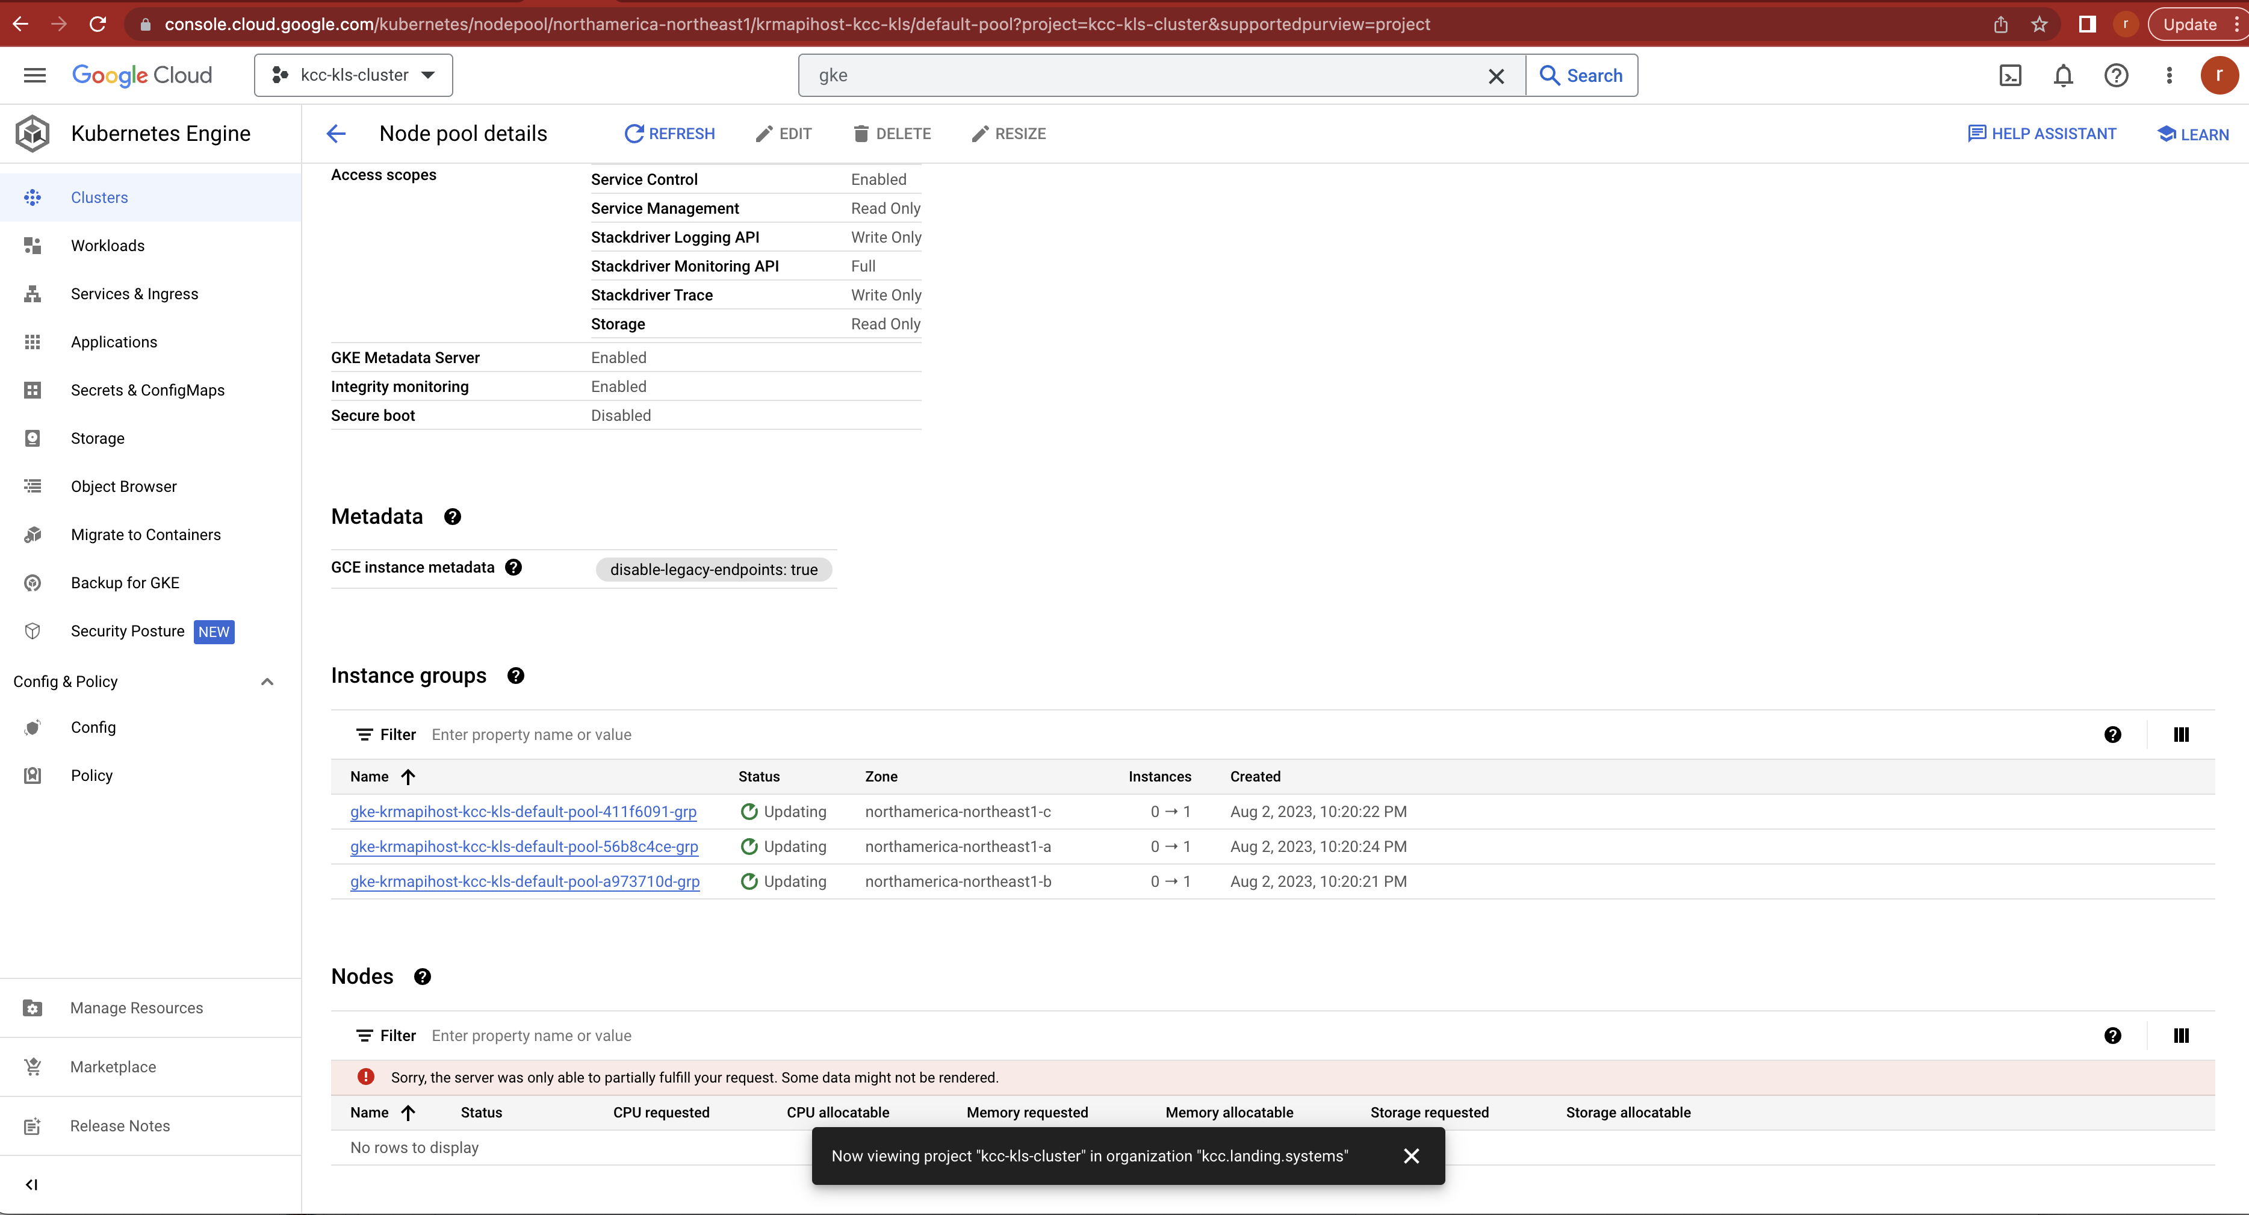
Task: Select Workloads in the sidebar
Action: 108,246
